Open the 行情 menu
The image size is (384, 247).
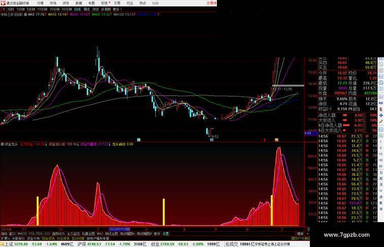pos(40,3)
